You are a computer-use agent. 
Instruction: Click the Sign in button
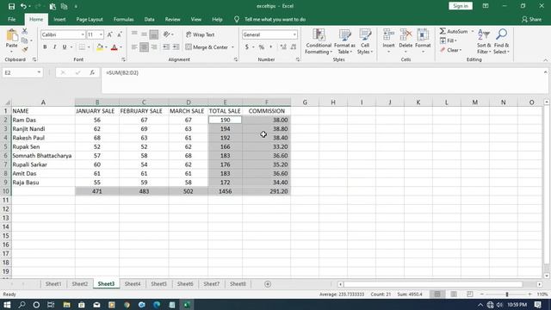coord(461,6)
